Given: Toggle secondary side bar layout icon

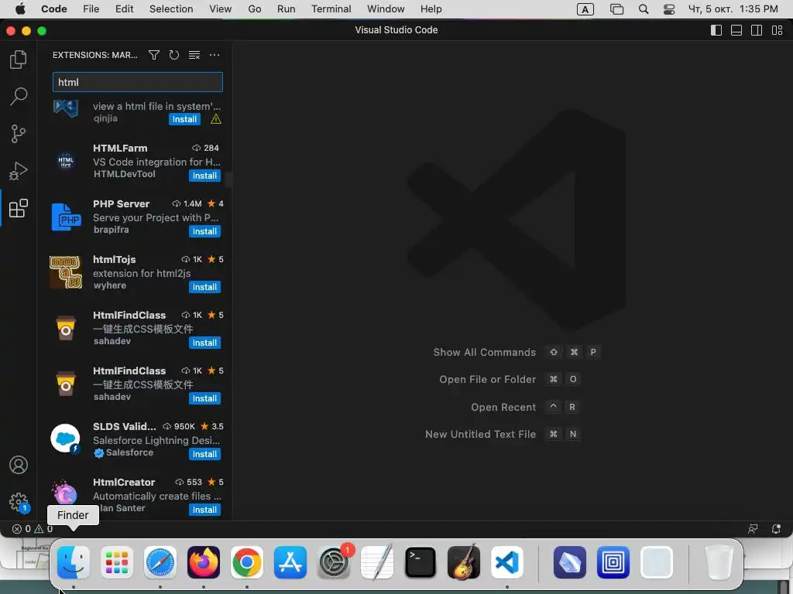Looking at the screenshot, I should (x=757, y=30).
